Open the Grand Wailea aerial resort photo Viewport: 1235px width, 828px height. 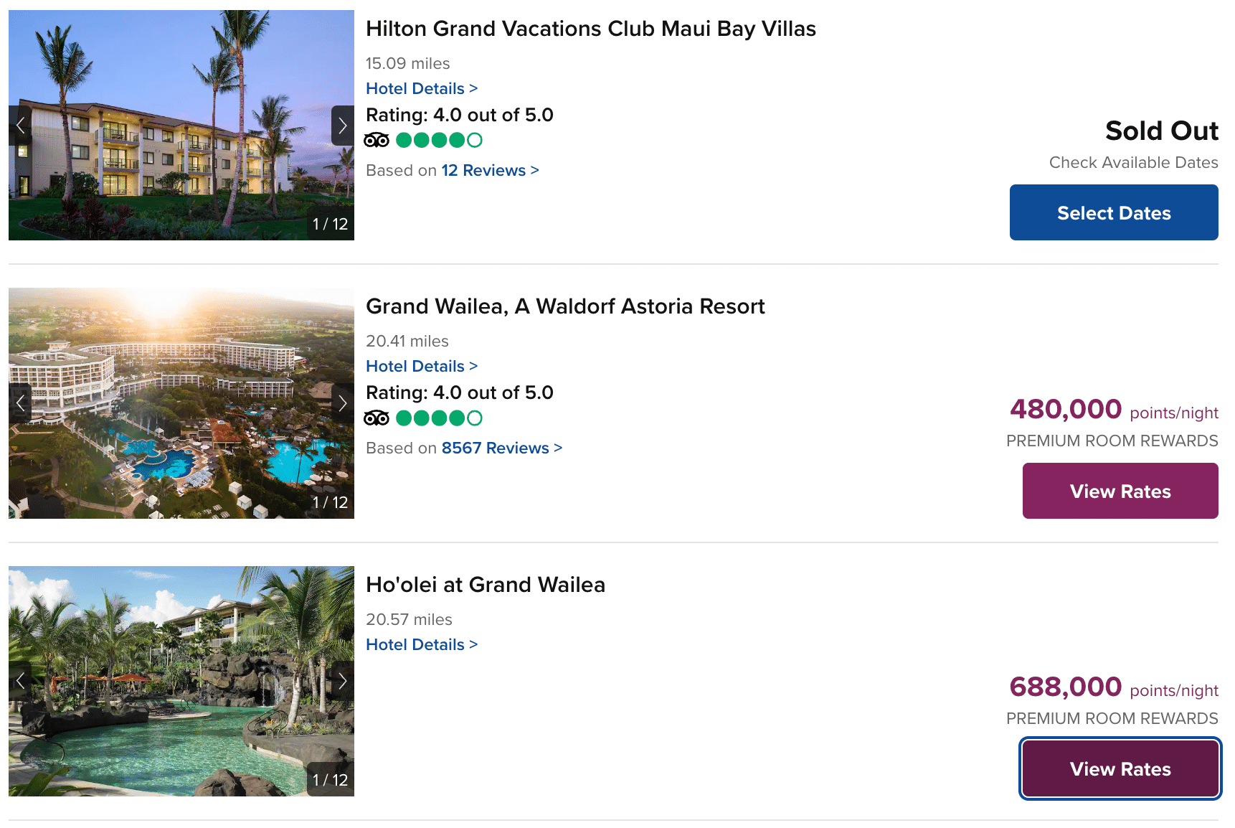coord(181,403)
